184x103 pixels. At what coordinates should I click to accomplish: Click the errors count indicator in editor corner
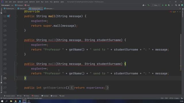pyautogui.click(x=171, y=12)
